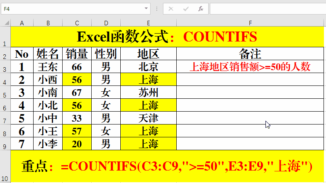Click the cell containing '小李'
This screenshot has height=183, width=326.
click(x=48, y=144)
